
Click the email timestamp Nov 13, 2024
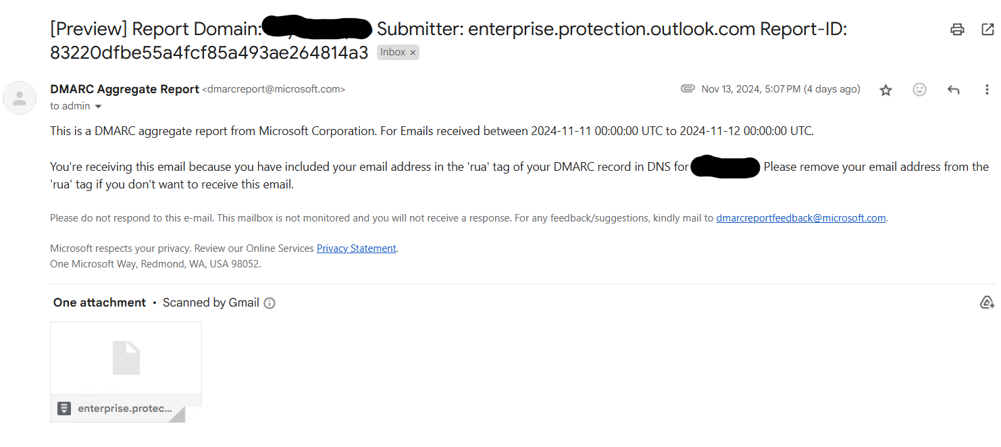coord(780,89)
